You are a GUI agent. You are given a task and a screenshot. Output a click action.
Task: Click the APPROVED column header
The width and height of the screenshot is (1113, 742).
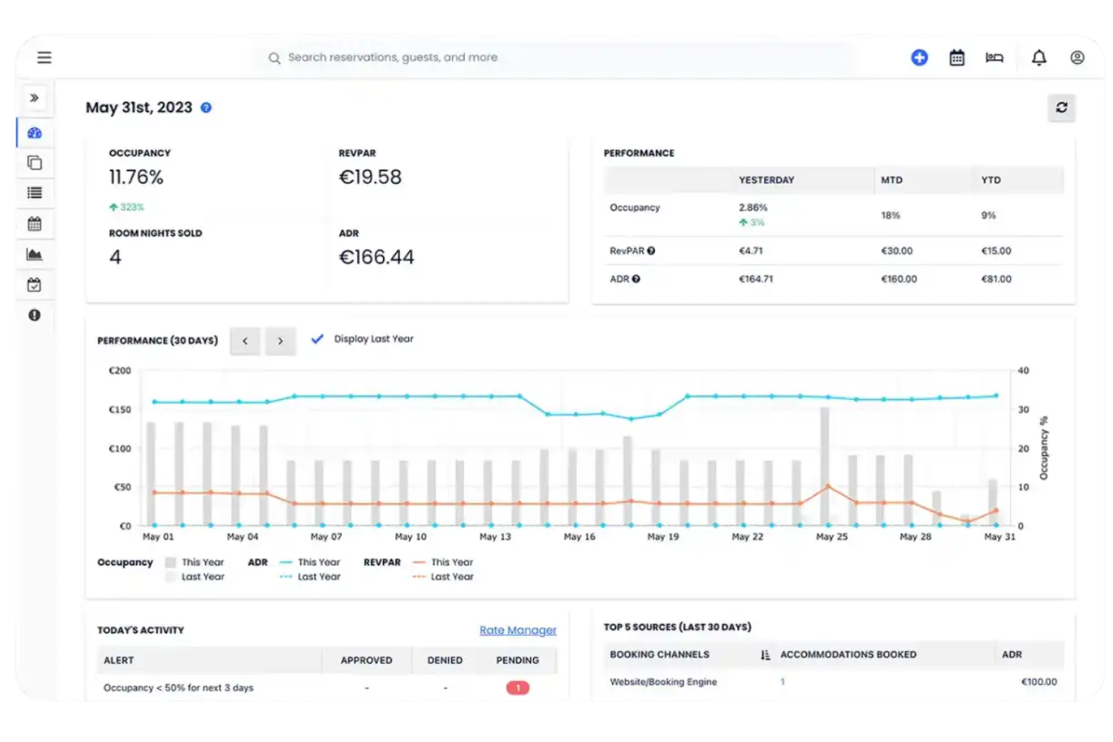point(366,660)
